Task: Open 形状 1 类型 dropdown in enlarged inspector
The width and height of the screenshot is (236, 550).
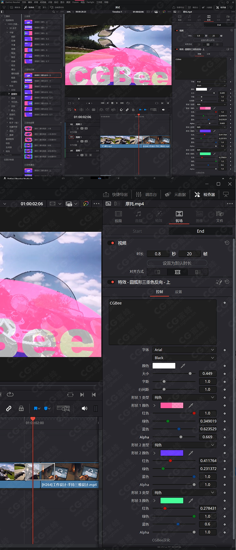Action: coord(184,397)
